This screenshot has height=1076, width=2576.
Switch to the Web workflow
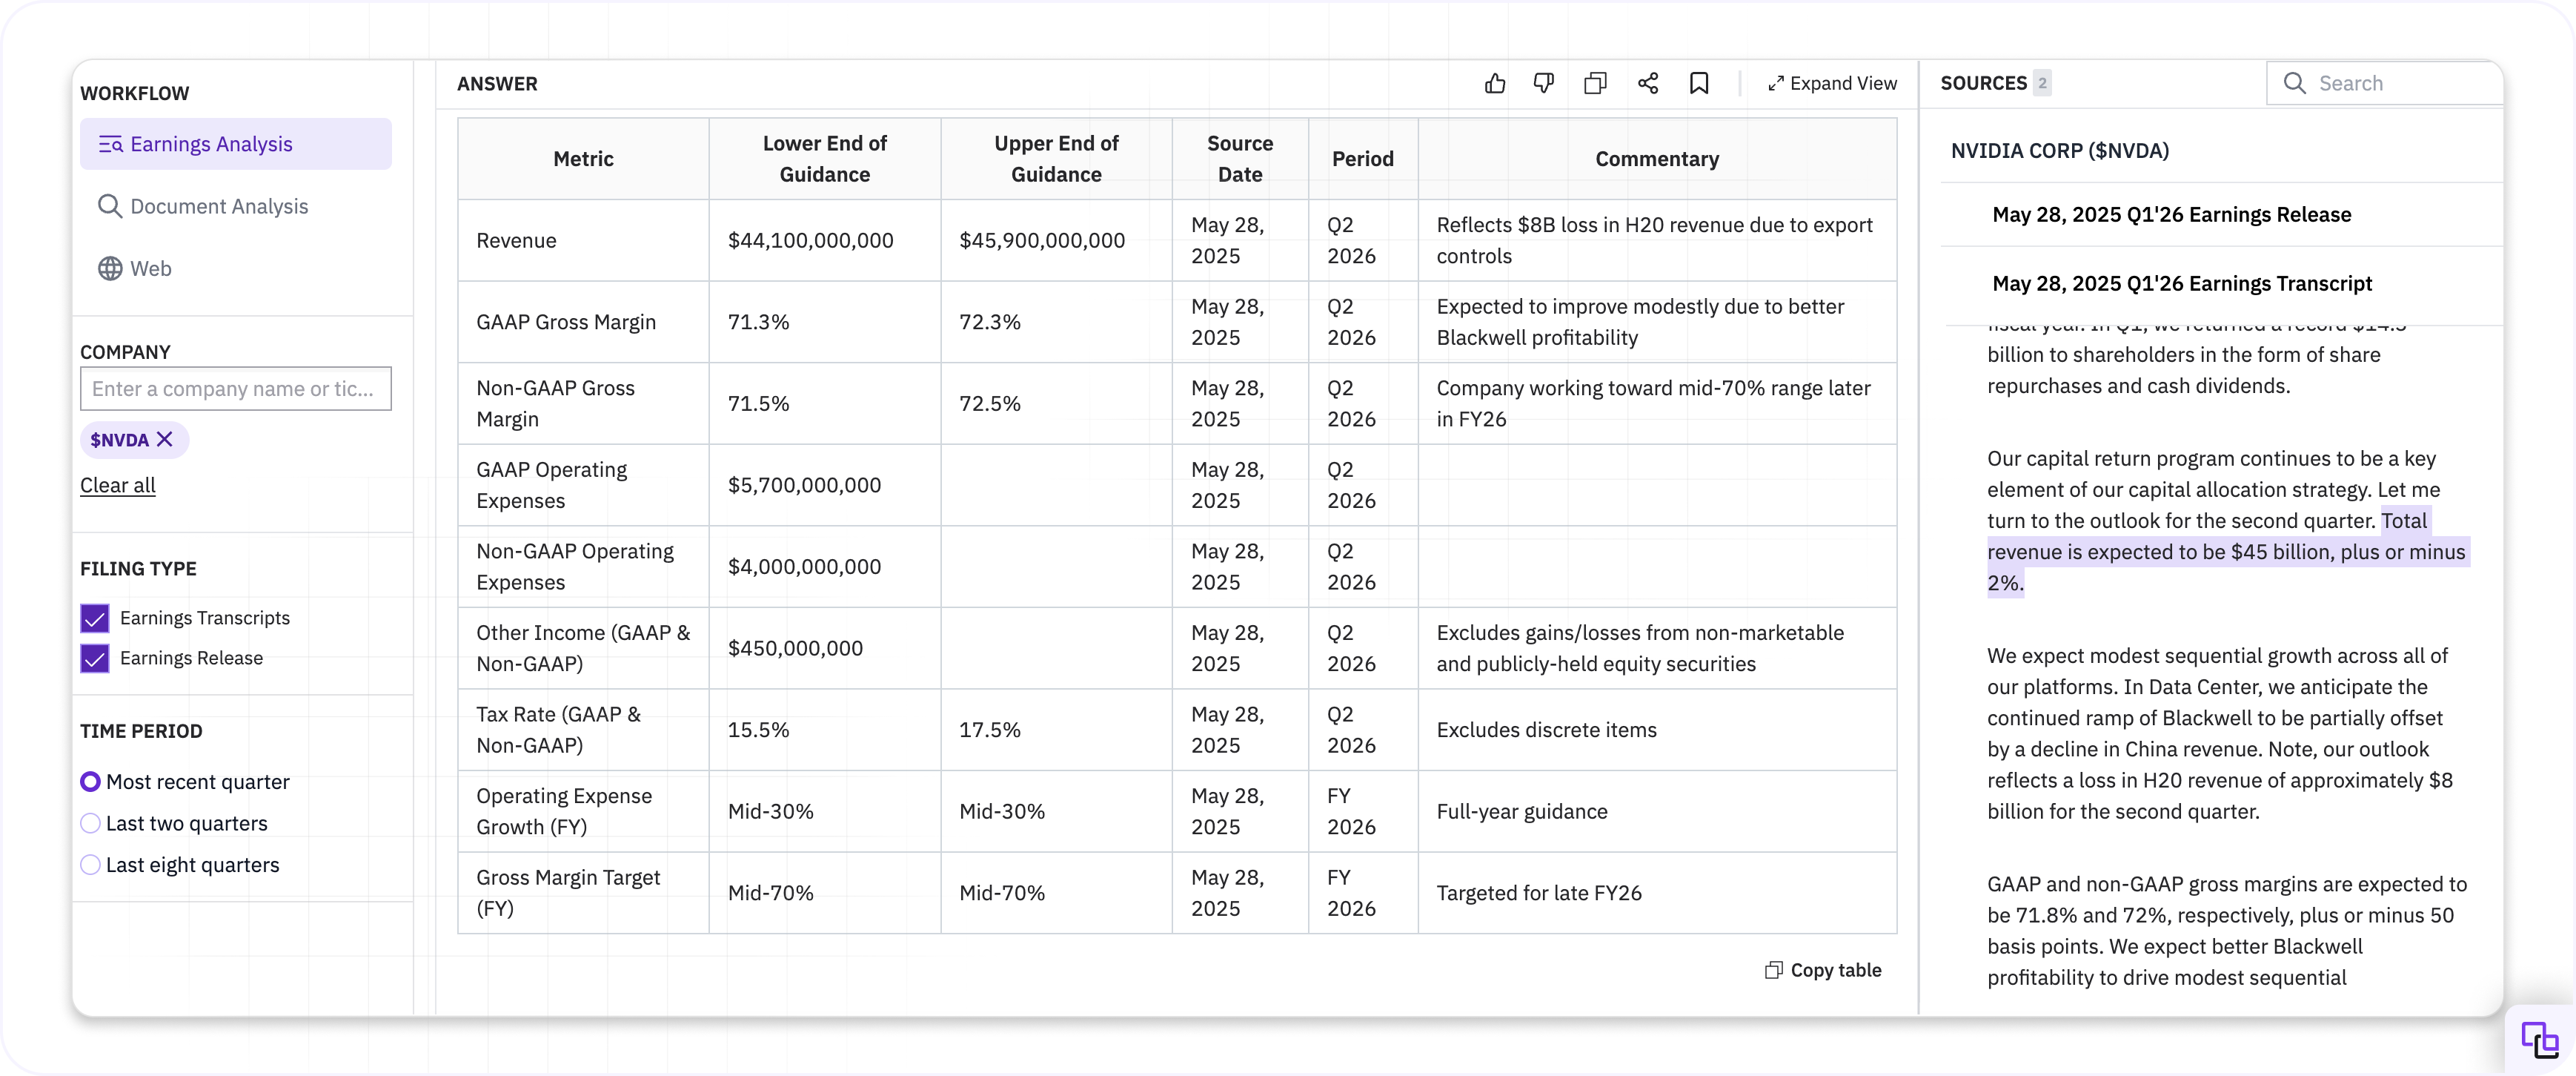[x=150, y=268]
